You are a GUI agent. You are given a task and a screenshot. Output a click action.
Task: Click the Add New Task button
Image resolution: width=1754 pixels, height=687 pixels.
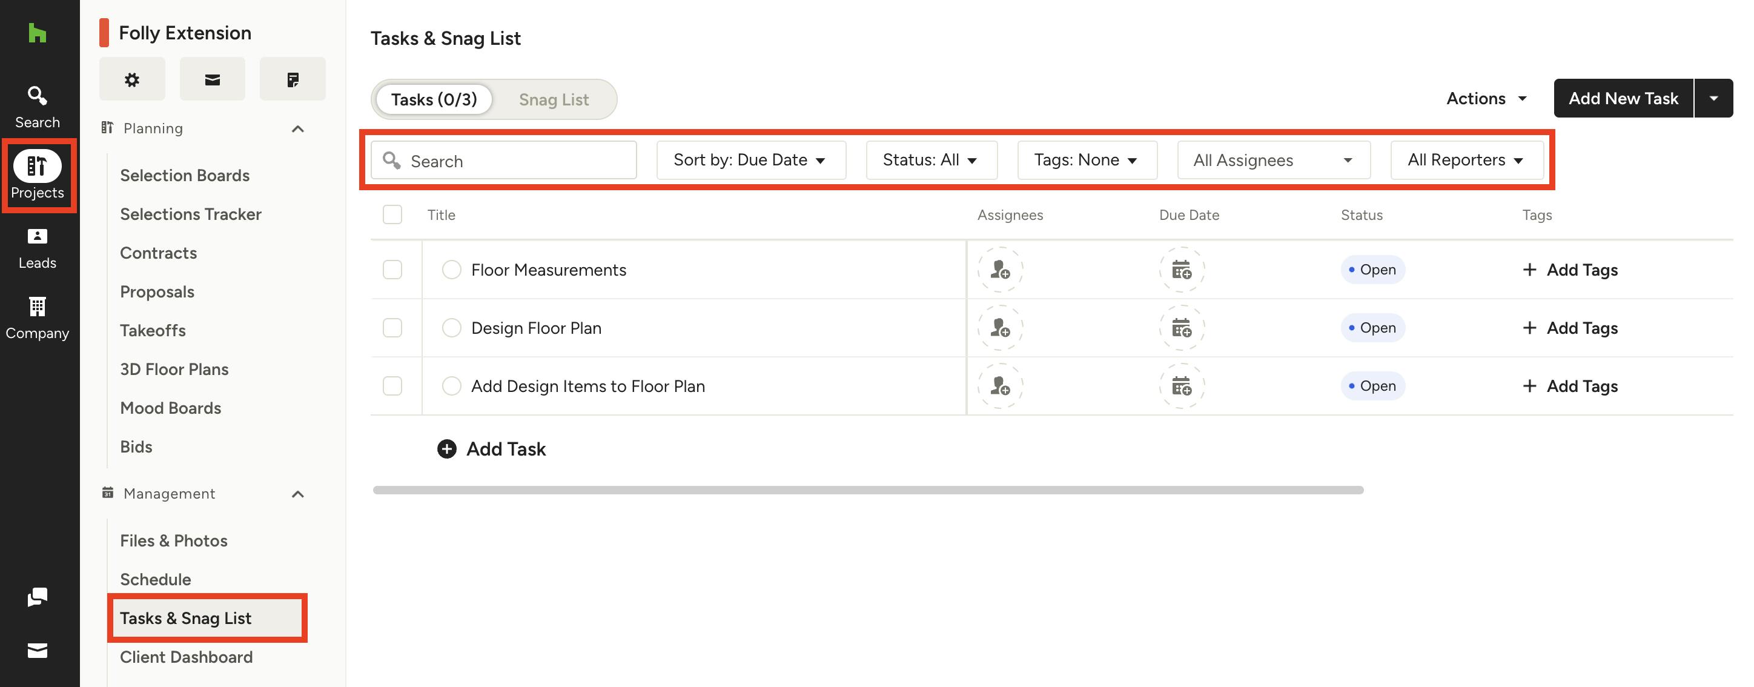pos(1623,99)
